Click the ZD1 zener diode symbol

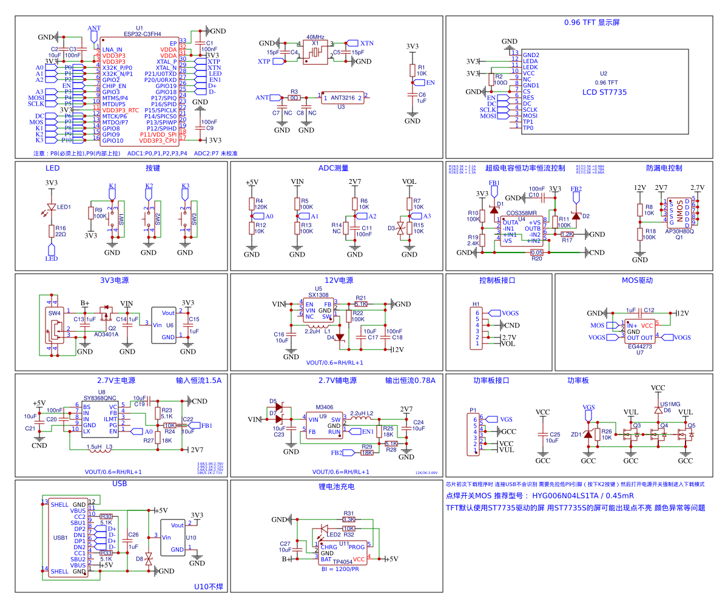tap(588, 434)
